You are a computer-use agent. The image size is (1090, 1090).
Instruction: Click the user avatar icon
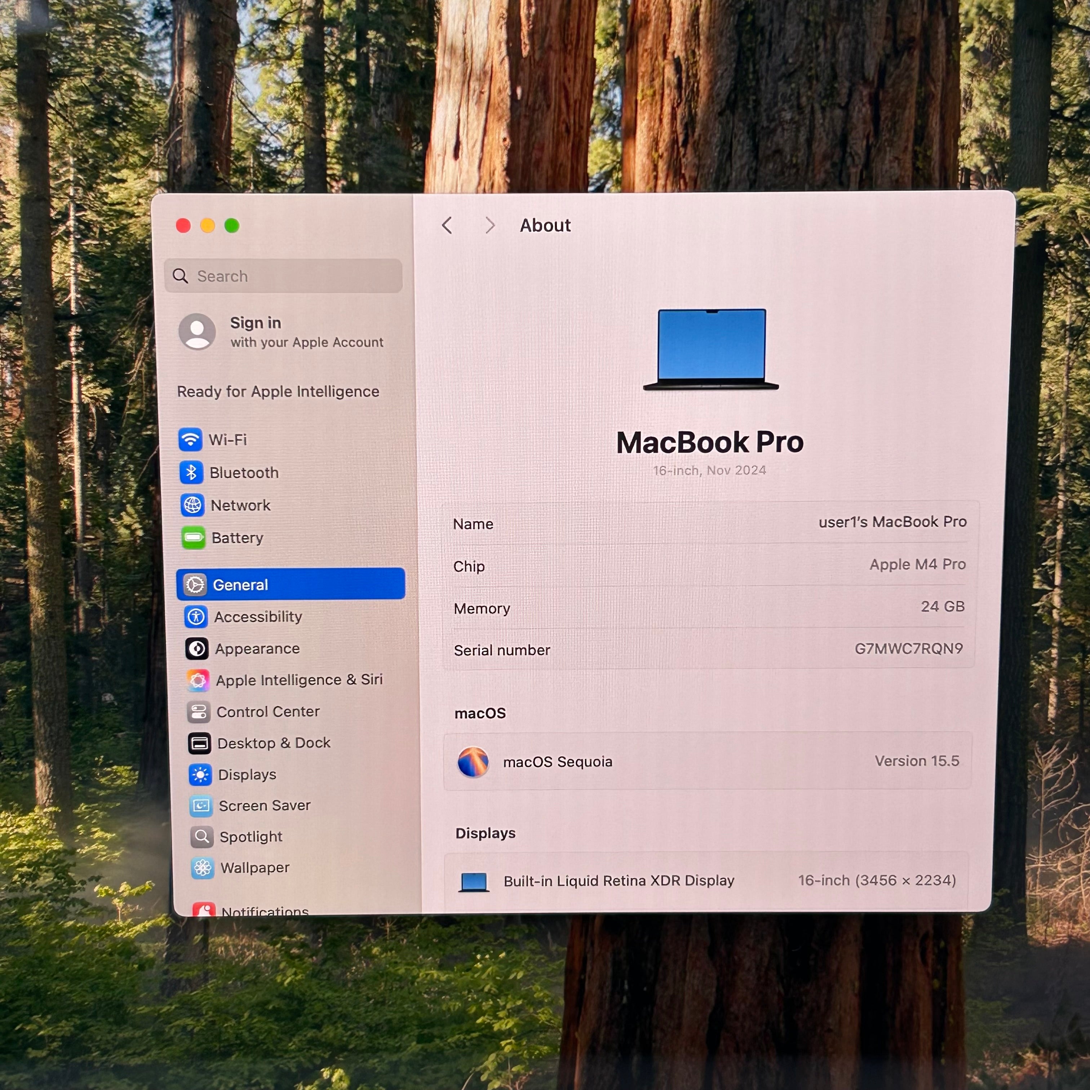(197, 332)
